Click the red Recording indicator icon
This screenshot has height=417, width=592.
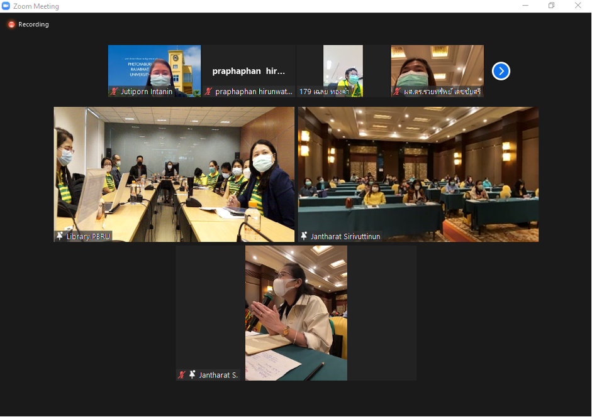pyautogui.click(x=11, y=24)
